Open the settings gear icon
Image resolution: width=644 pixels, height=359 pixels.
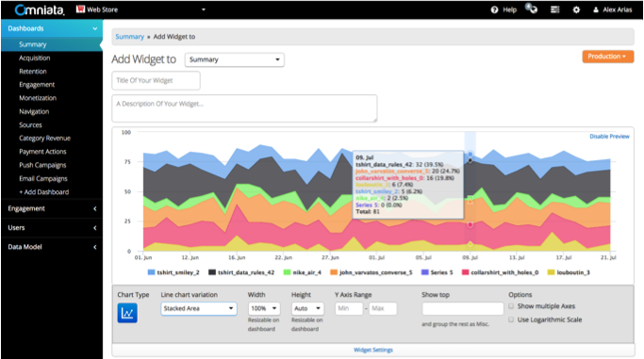576,9
